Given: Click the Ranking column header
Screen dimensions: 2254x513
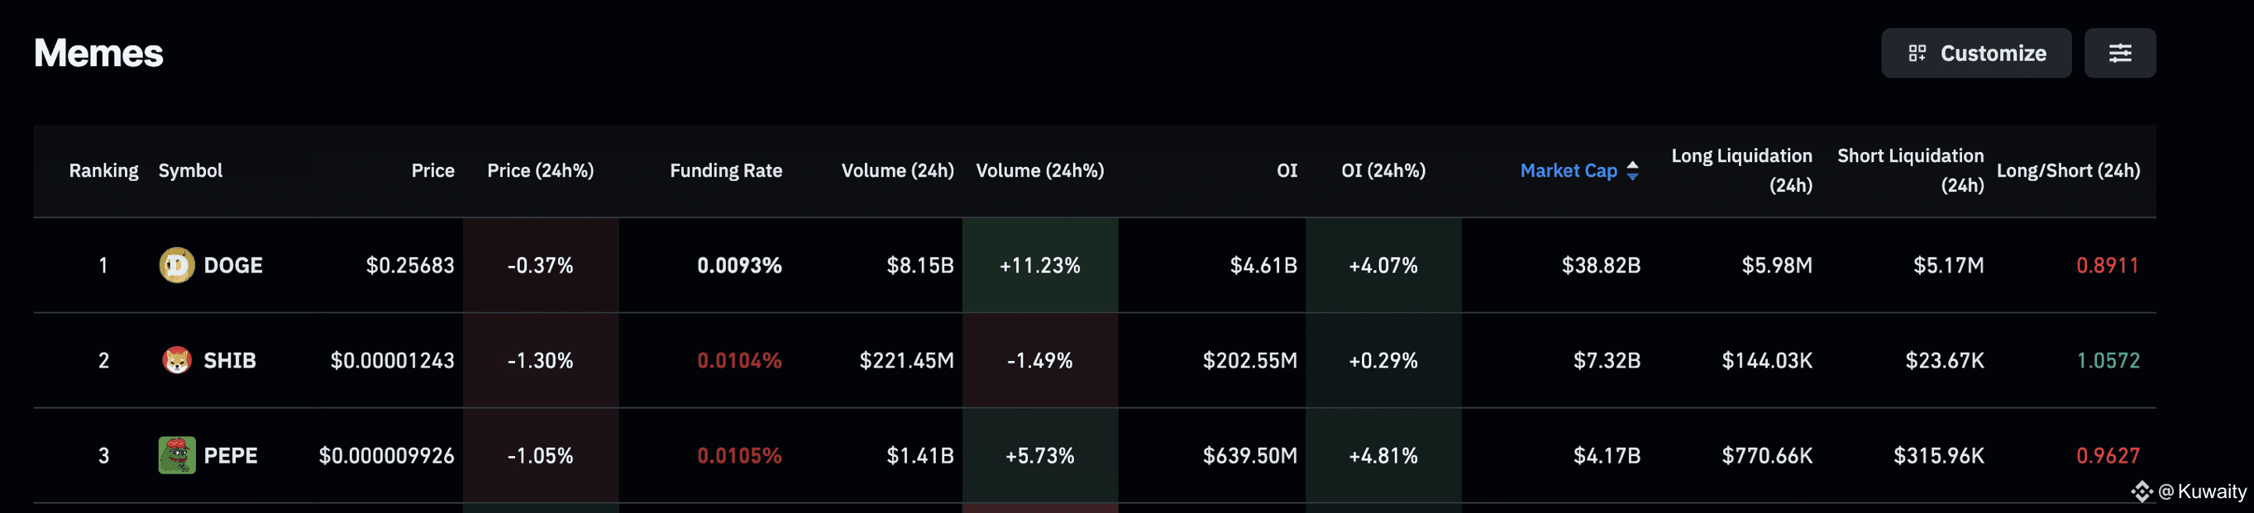Looking at the screenshot, I should pyautogui.click(x=103, y=170).
